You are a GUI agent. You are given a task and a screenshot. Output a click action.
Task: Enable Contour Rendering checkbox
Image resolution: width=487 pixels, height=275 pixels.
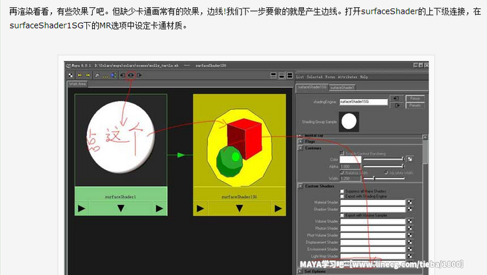[342, 153]
